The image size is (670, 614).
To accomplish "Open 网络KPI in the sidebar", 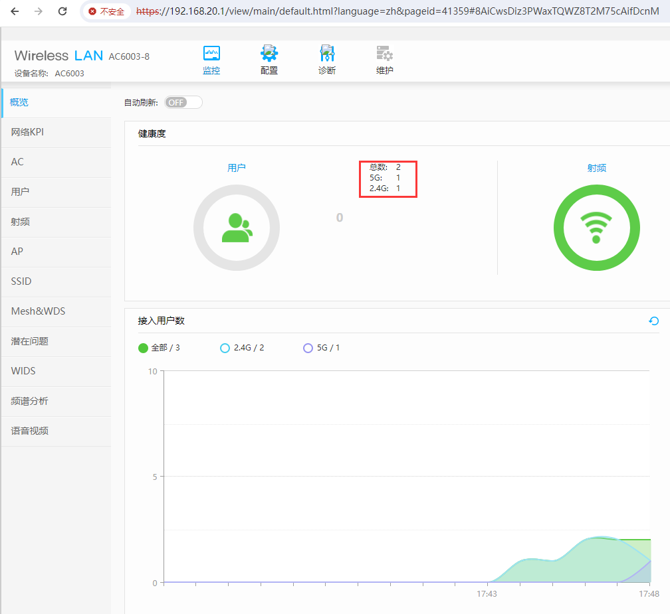I will click(x=56, y=132).
